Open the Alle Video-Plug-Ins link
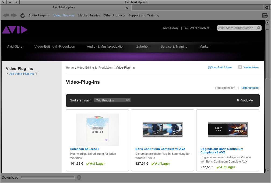The width and height of the screenshot is (271, 183). [x=22, y=74]
